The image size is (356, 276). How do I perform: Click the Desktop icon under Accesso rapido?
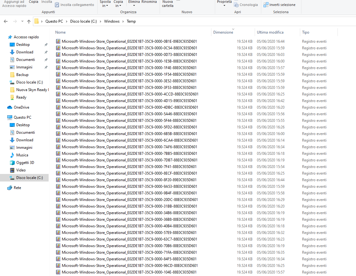[12, 45]
